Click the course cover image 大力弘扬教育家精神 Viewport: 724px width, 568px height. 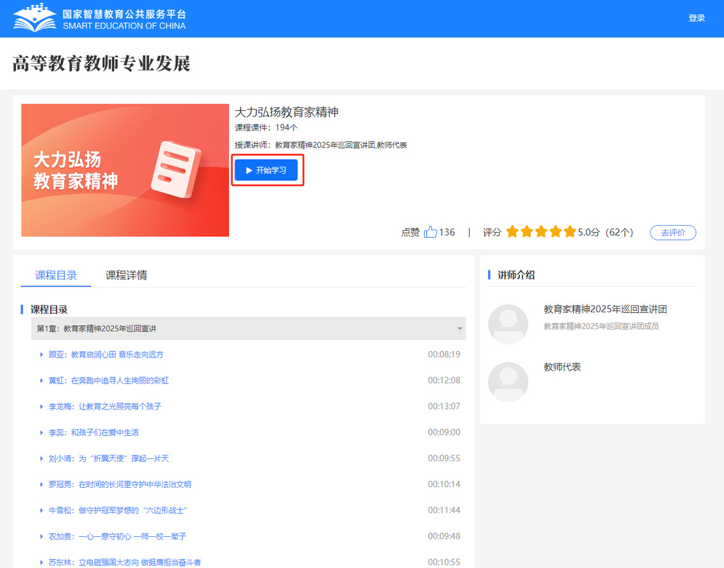125,170
